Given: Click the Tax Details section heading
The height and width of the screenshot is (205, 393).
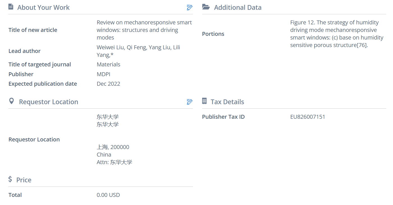Looking at the screenshot, I should pos(227,102).
